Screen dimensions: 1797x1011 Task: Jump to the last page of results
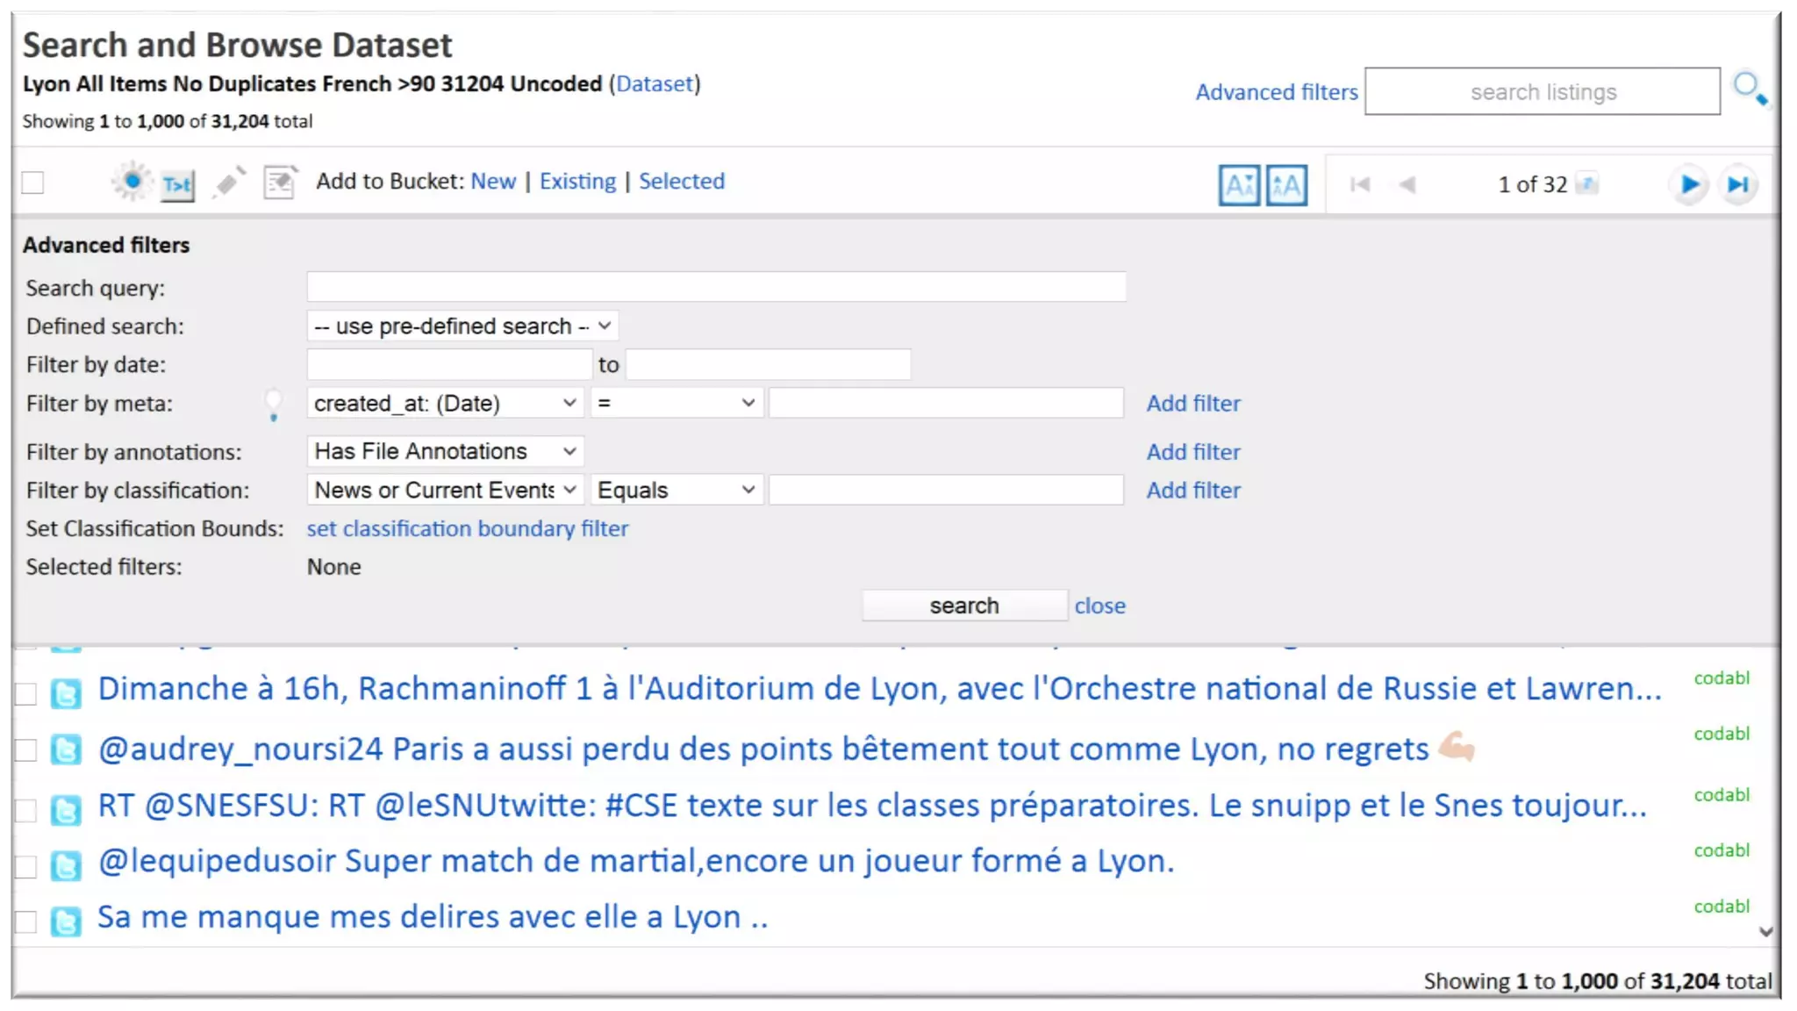click(x=1738, y=184)
